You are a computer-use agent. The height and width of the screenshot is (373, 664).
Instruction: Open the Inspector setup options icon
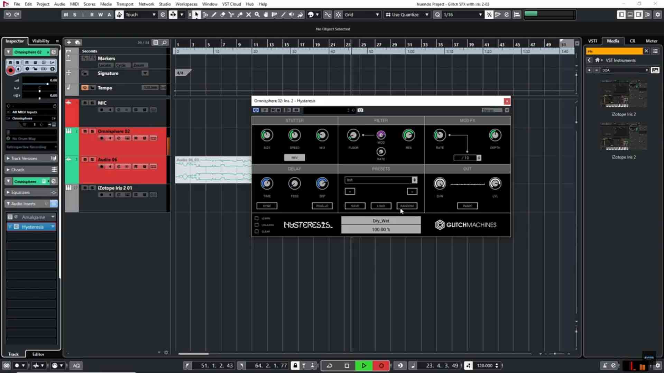pyautogui.click(x=57, y=41)
